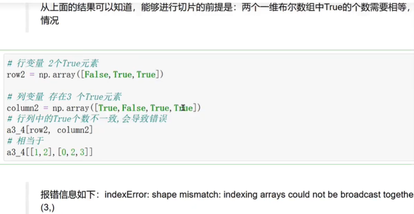Click the row2 = np.array code line
The image size is (414, 214).
tap(84, 75)
